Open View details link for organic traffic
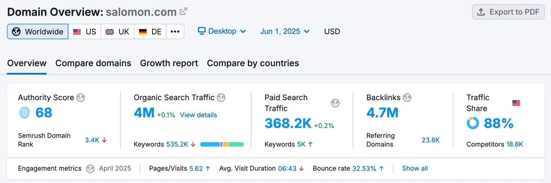This screenshot has width=551, height=183. [198, 115]
